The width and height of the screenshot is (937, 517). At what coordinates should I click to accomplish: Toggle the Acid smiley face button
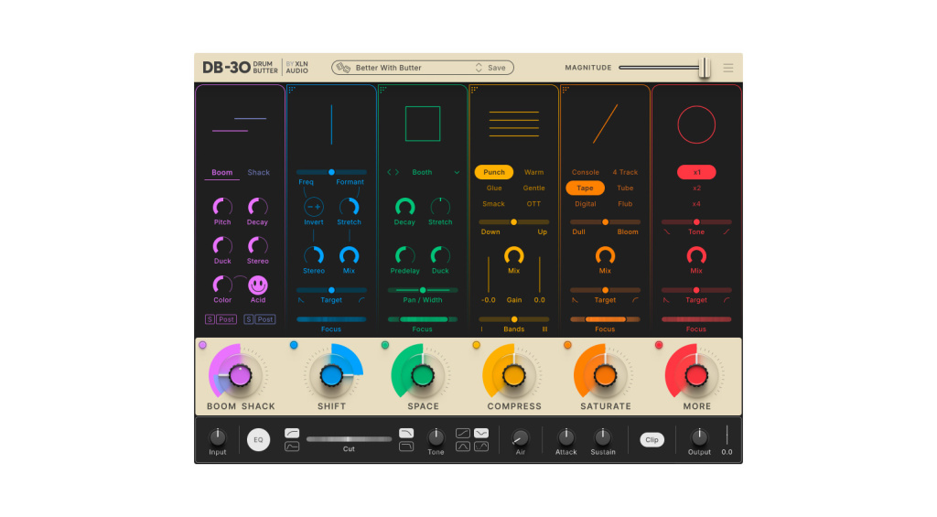(x=257, y=285)
